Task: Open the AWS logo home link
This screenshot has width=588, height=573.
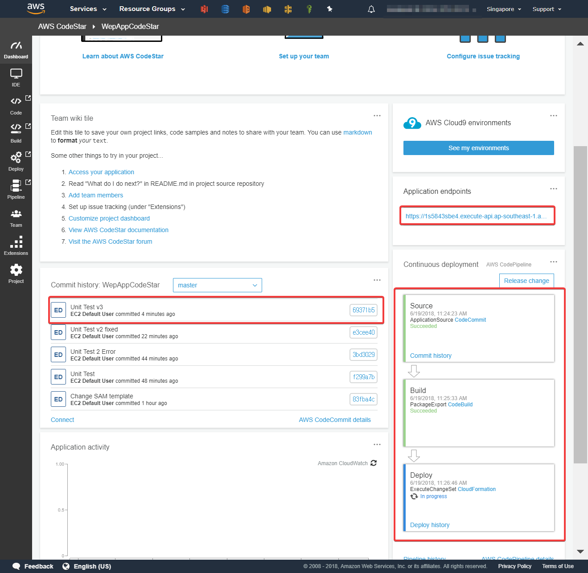Action: [x=36, y=8]
